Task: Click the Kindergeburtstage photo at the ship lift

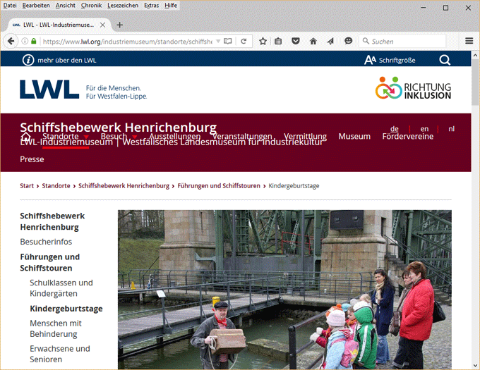Action: pyautogui.click(x=284, y=290)
